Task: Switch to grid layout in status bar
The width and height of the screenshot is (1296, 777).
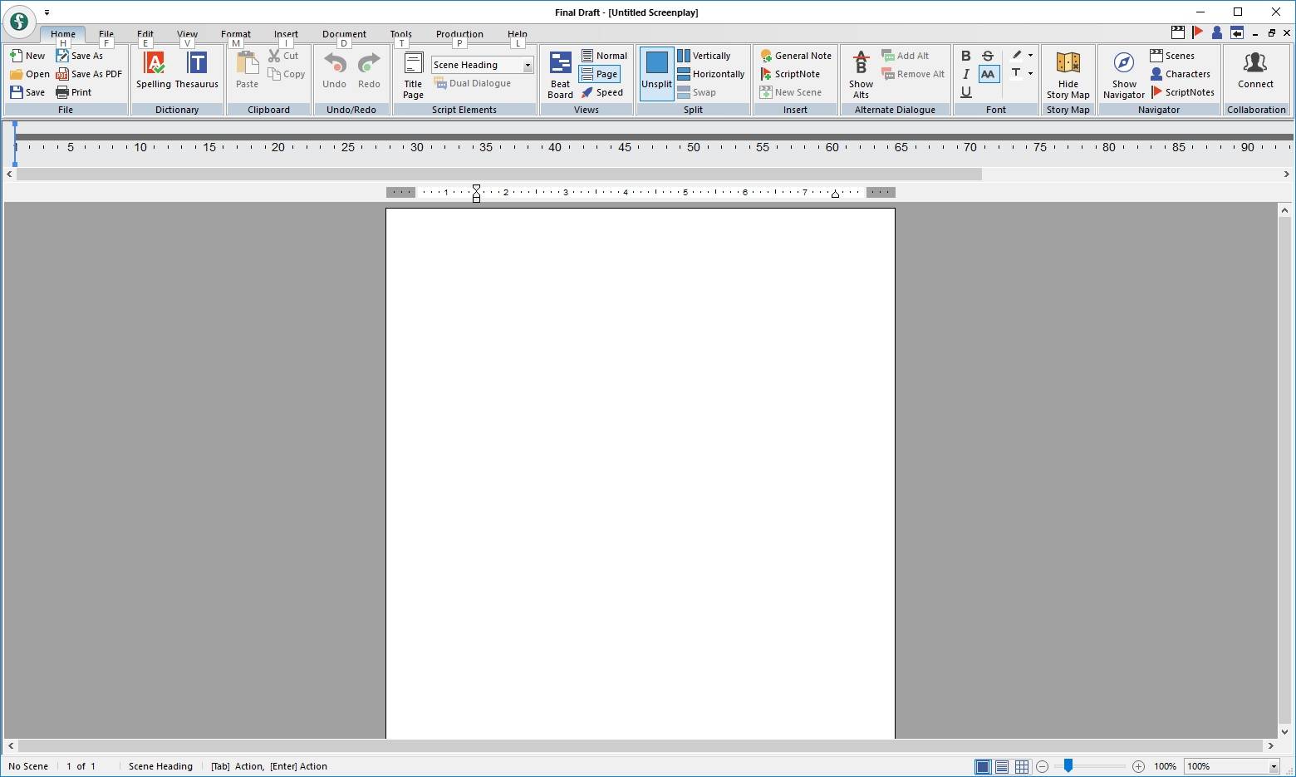Action: click(1022, 766)
